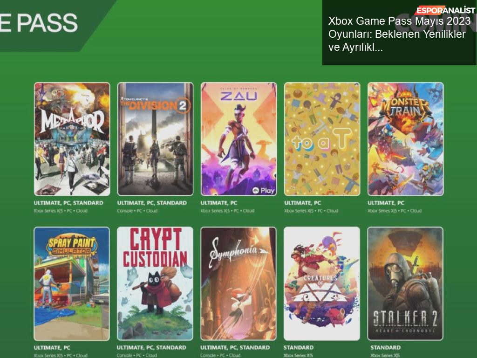Open the S.T.A.L.K.E.R. 2 game cover
The height and width of the screenshot is (358, 477).
[x=405, y=284]
